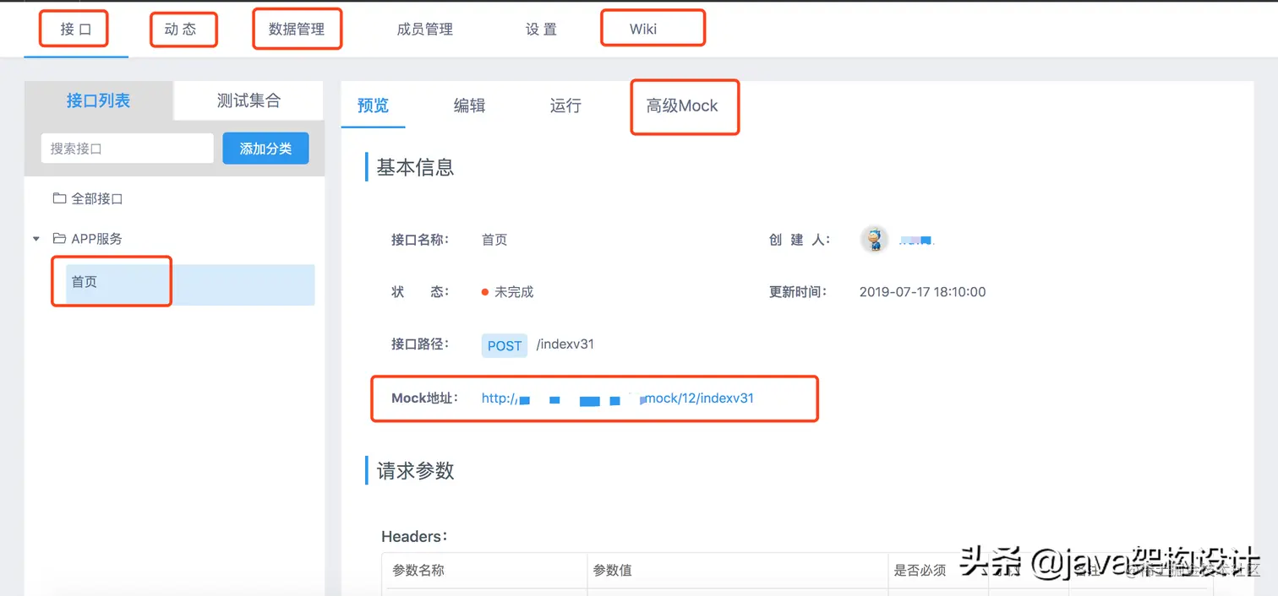1278x596 pixels.
Task: Click the creator's avatar next to 创建人
Action: coord(875,239)
